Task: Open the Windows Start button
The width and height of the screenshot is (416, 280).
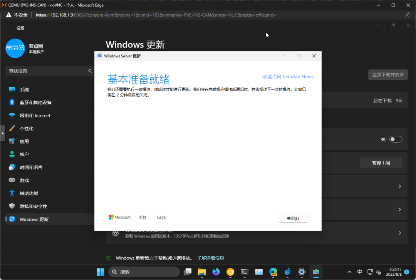Action: coord(100,272)
